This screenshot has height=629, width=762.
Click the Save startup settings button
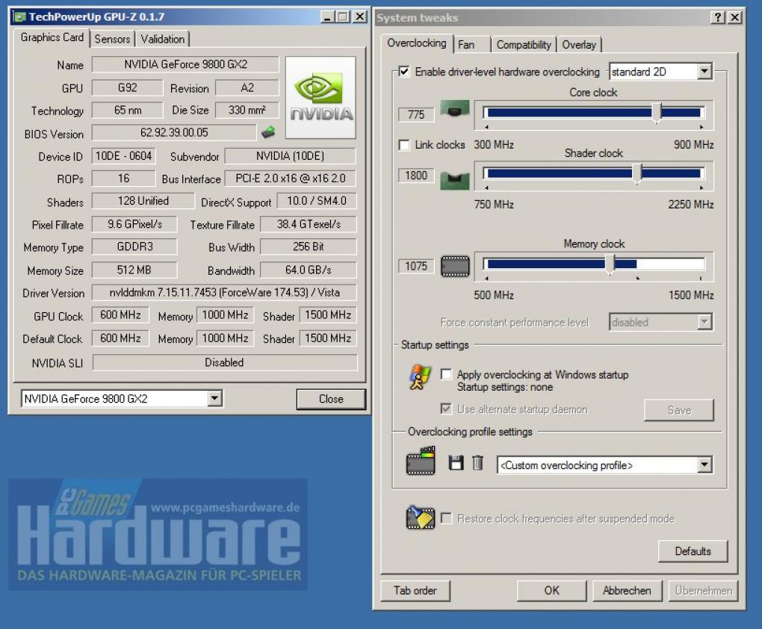[x=679, y=410]
